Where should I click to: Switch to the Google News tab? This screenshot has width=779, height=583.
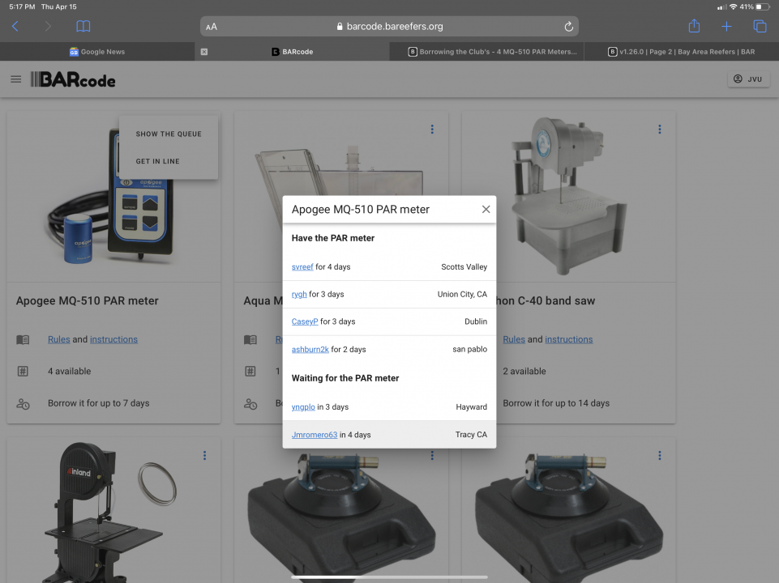[x=97, y=52]
